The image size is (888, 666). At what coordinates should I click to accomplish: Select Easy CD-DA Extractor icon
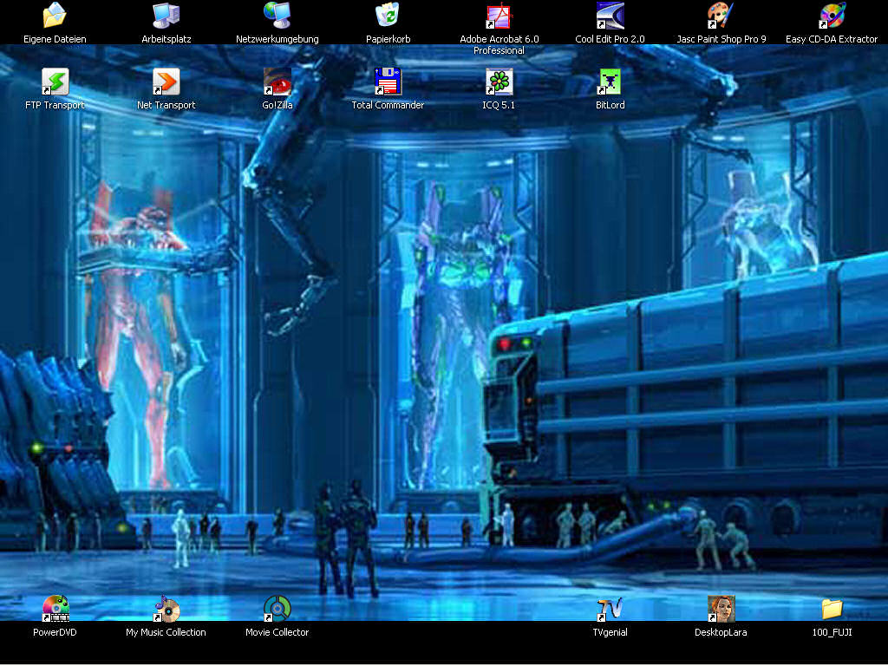click(832, 16)
